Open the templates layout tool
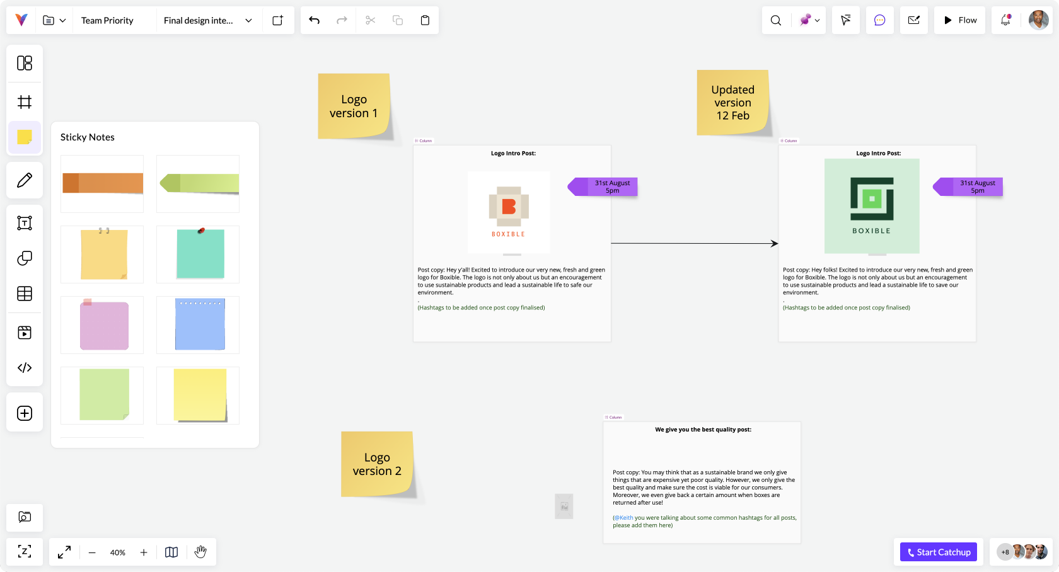The height and width of the screenshot is (572, 1059). [25, 63]
